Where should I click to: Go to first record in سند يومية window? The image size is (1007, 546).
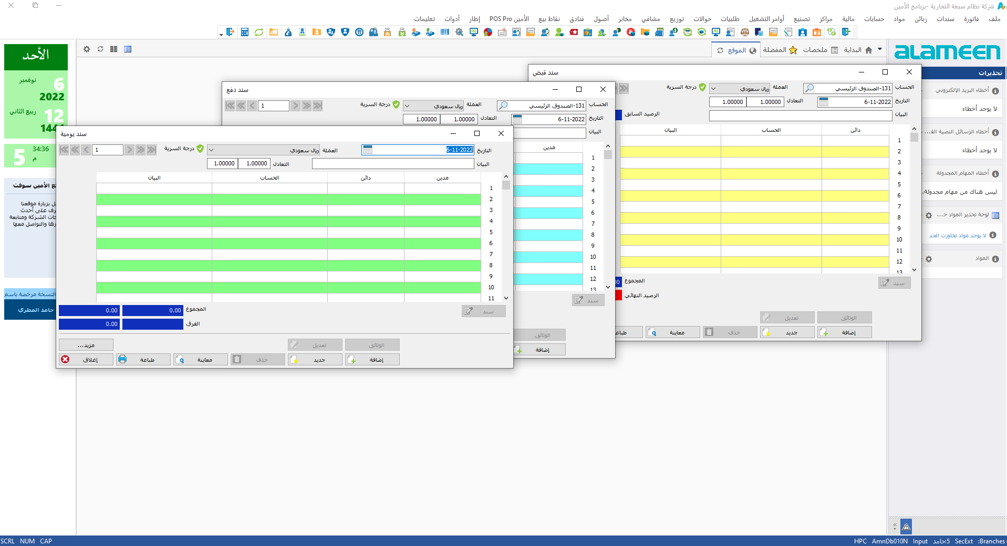click(64, 150)
